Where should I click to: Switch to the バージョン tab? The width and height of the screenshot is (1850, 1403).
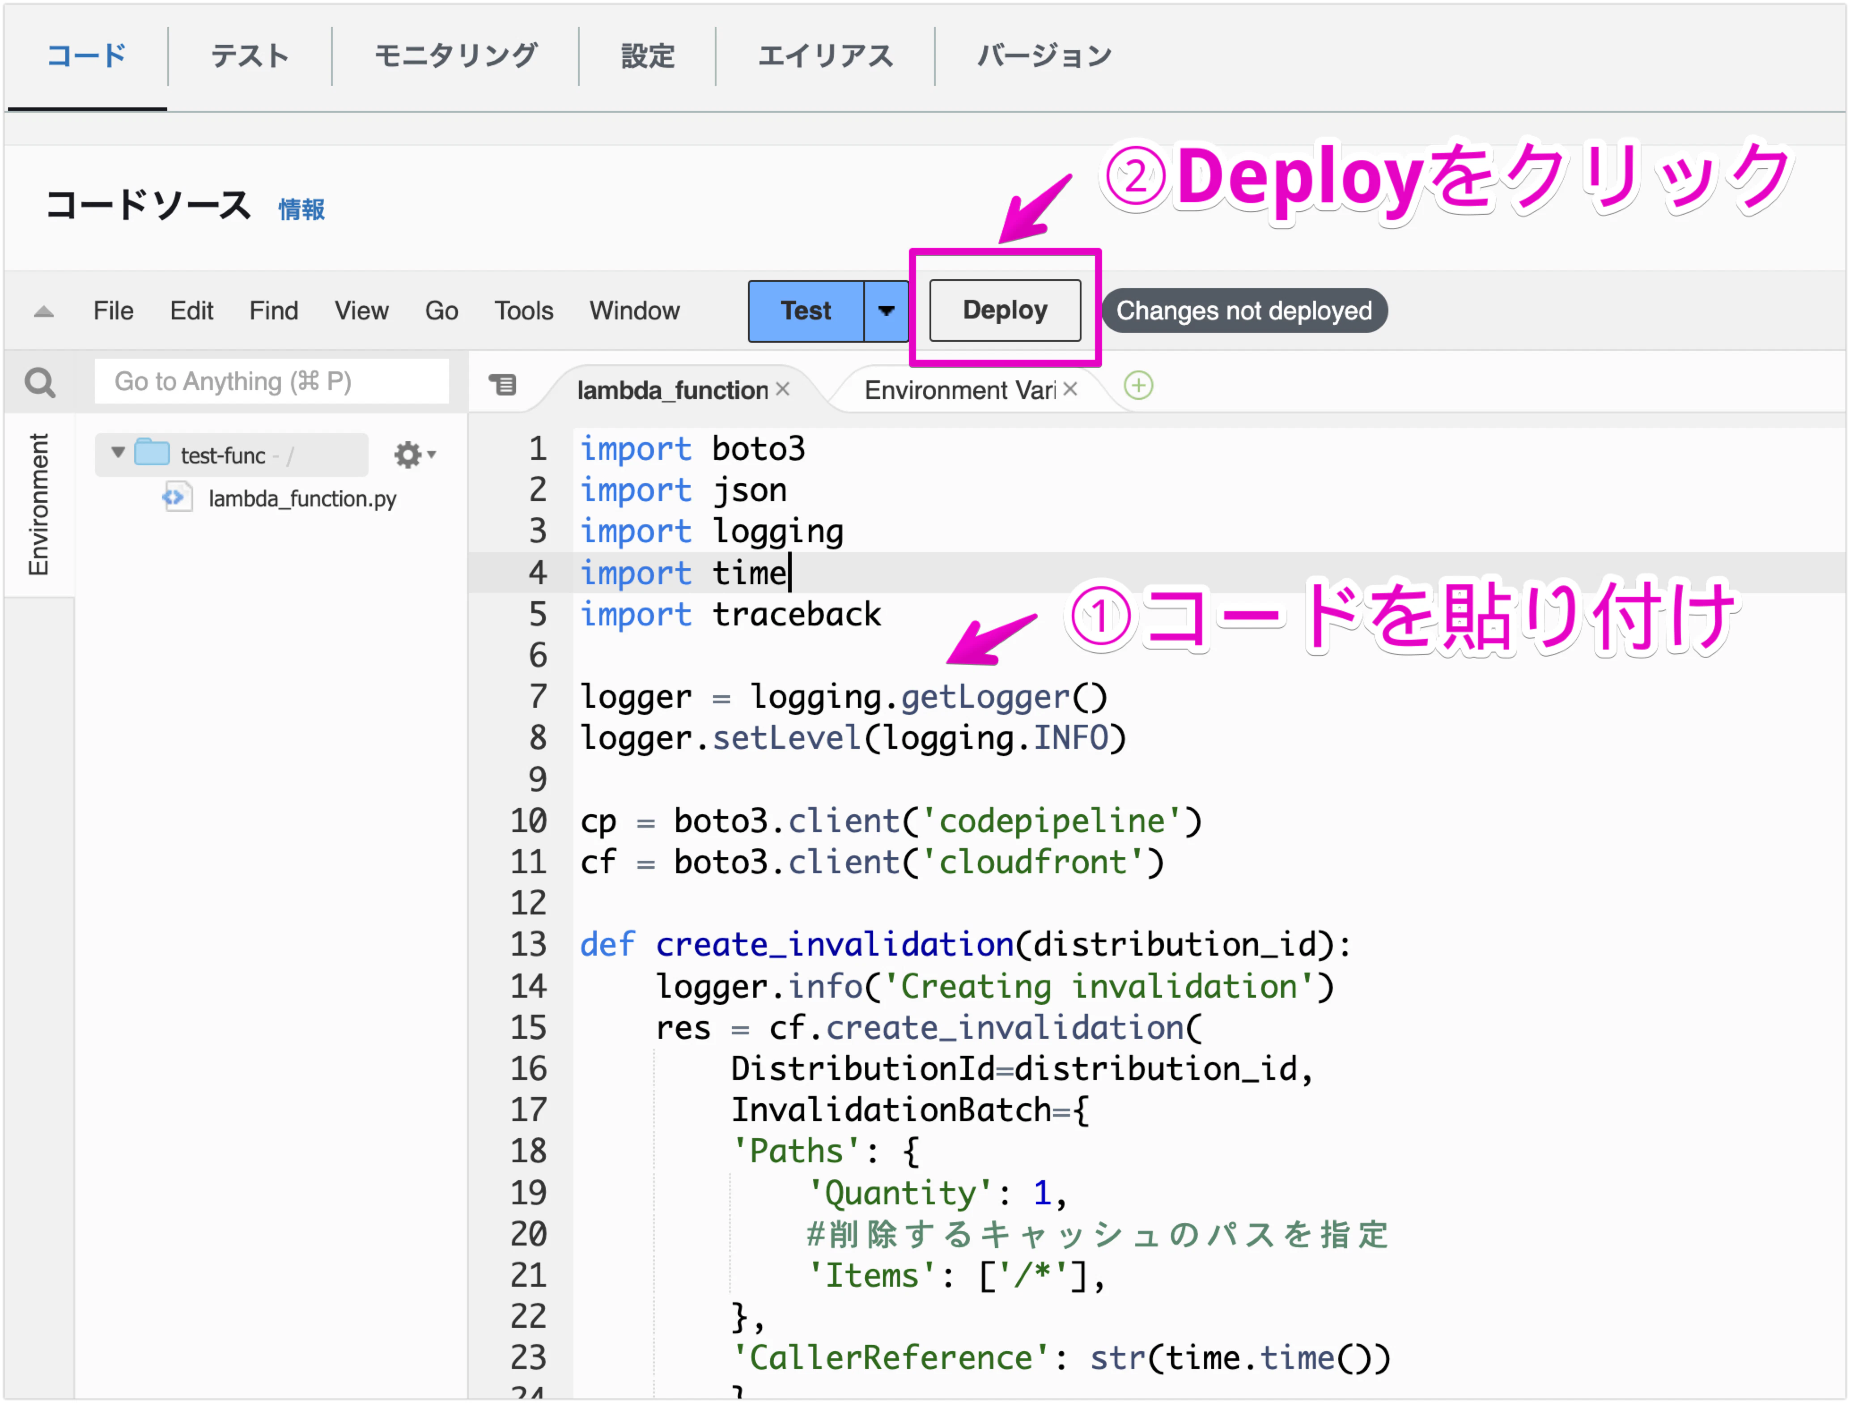[x=1044, y=56]
